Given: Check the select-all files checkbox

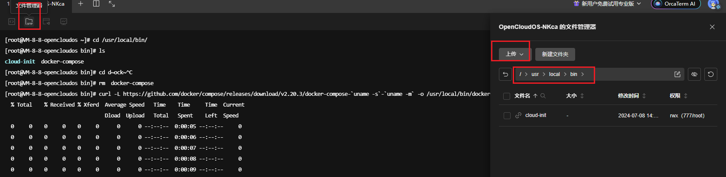Looking at the screenshot, I should (506, 96).
